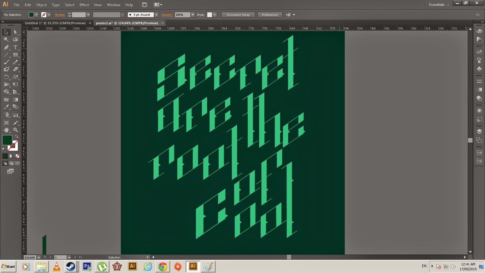The height and width of the screenshot is (273, 485).
Task: Click the Document Setup button
Action: tap(238, 15)
